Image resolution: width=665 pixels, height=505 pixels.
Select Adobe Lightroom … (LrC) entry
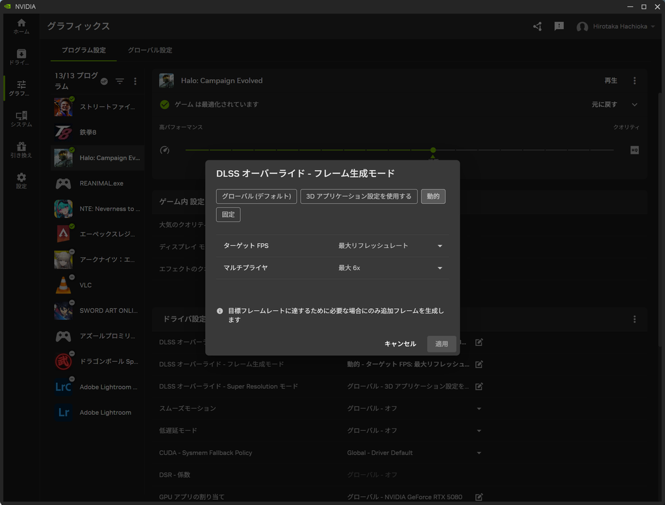click(x=97, y=387)
